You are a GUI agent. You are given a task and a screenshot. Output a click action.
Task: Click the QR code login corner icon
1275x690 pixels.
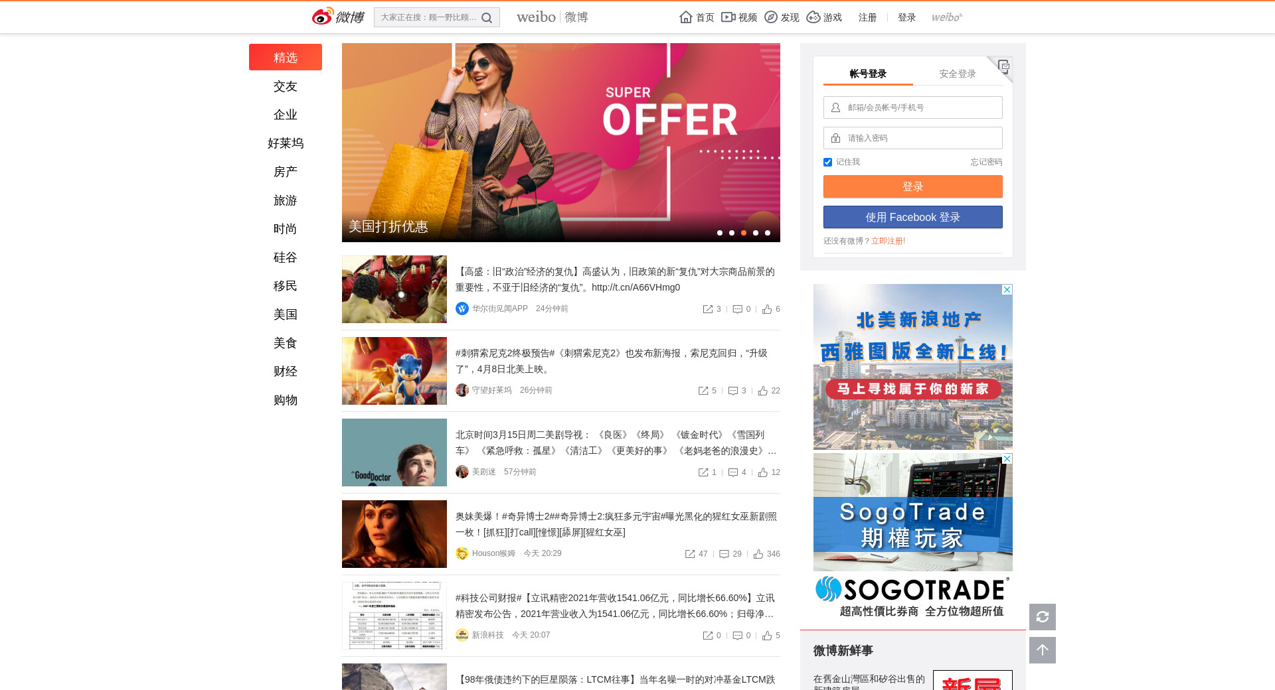pyautogui.click(x=1003, y=66)
